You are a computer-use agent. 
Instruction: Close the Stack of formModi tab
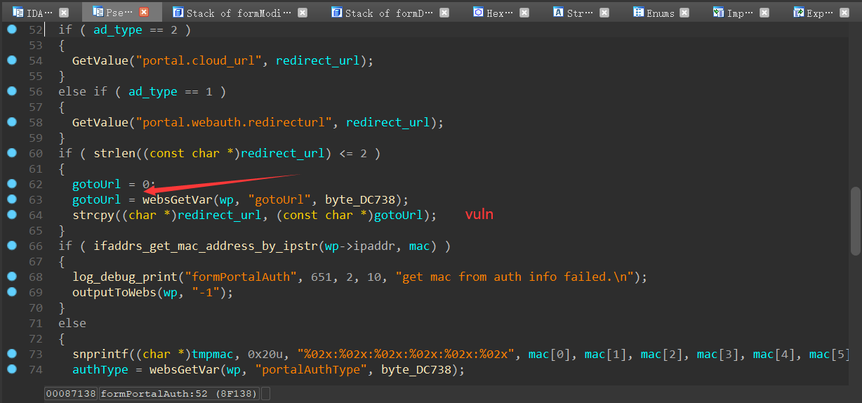pyautogui.click(x=303, y=12)
